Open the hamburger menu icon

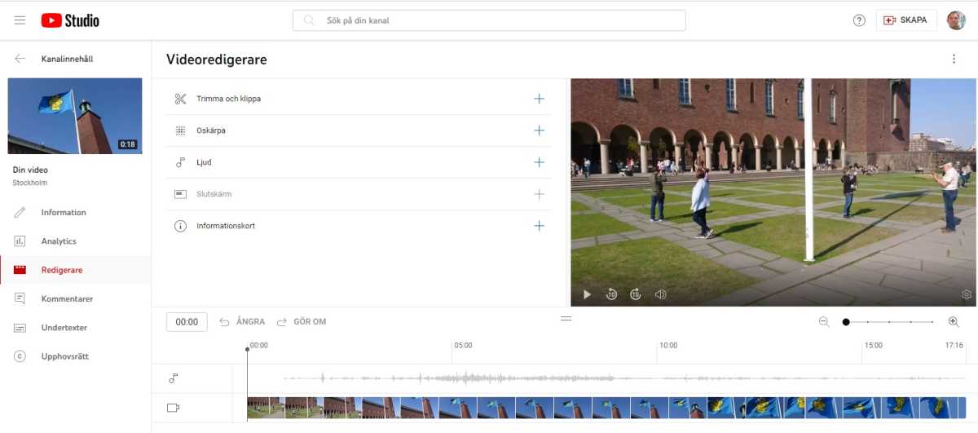point(20,20)
